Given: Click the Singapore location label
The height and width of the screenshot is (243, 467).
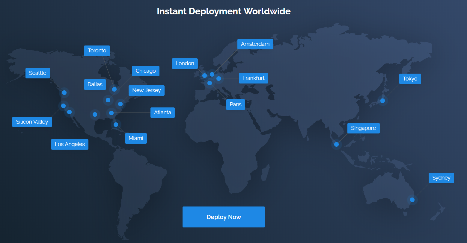Looking at the screenshot, I should [363, 128].
